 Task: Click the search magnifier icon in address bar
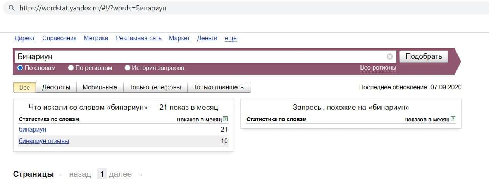[11, 8]
